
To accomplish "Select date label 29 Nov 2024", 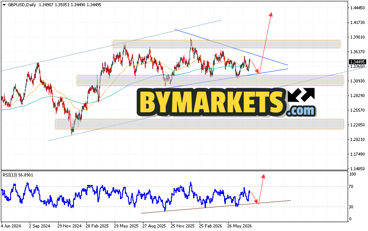I will tap(69, 226).
